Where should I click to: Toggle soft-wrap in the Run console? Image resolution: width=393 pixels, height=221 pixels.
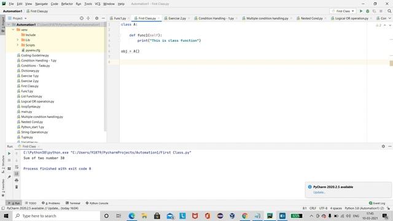pyautogui.click(x=17, y=167)
